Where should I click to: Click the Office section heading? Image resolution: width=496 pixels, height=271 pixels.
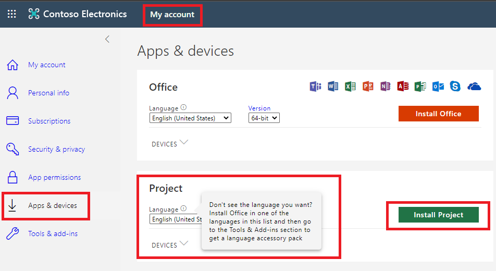tap(163, 87)
